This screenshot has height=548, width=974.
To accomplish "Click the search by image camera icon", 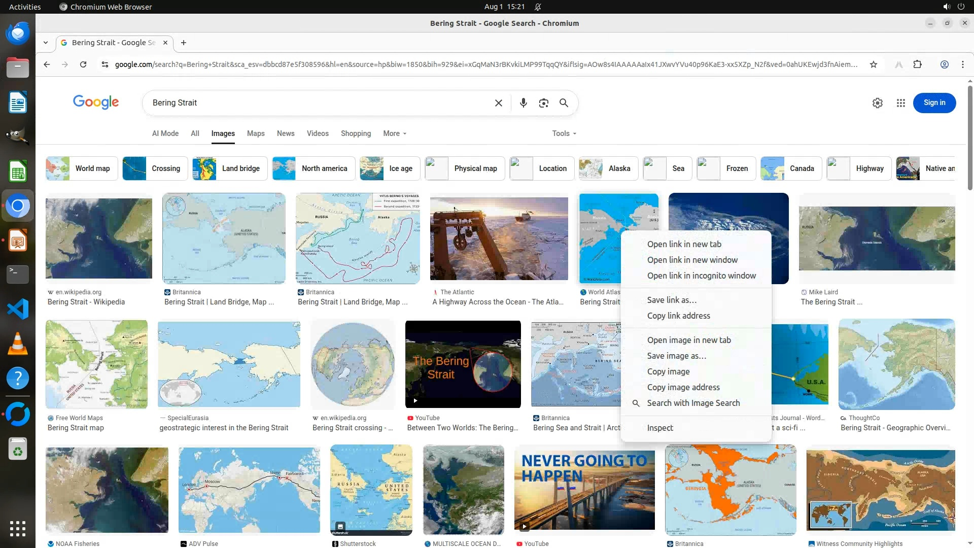I will tap(543, 103).
